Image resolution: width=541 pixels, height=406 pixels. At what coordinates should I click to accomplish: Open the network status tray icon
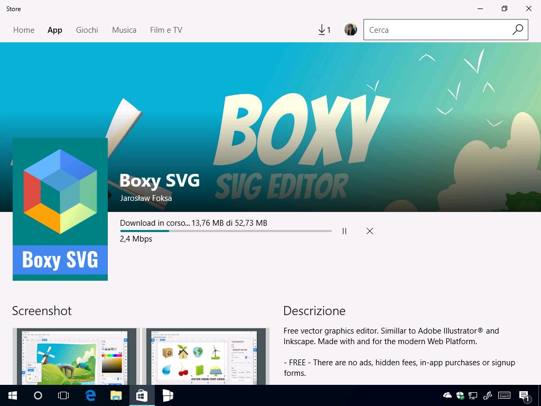pos(473,395)
